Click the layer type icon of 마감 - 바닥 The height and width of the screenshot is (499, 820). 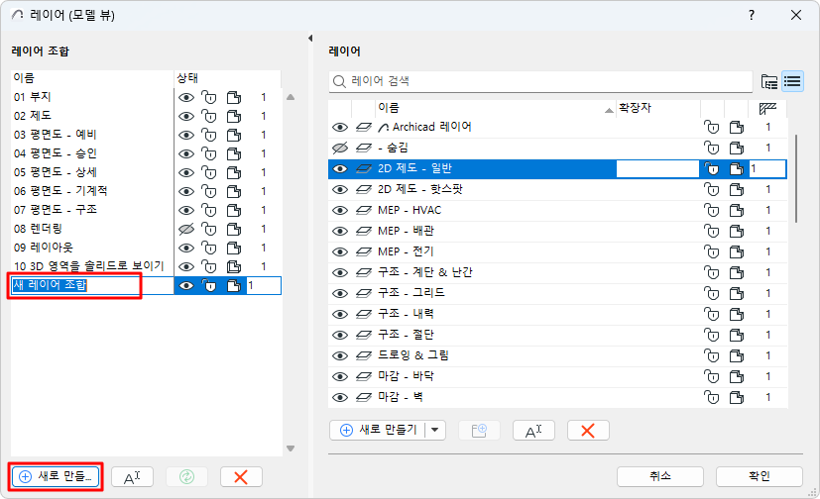364,376
